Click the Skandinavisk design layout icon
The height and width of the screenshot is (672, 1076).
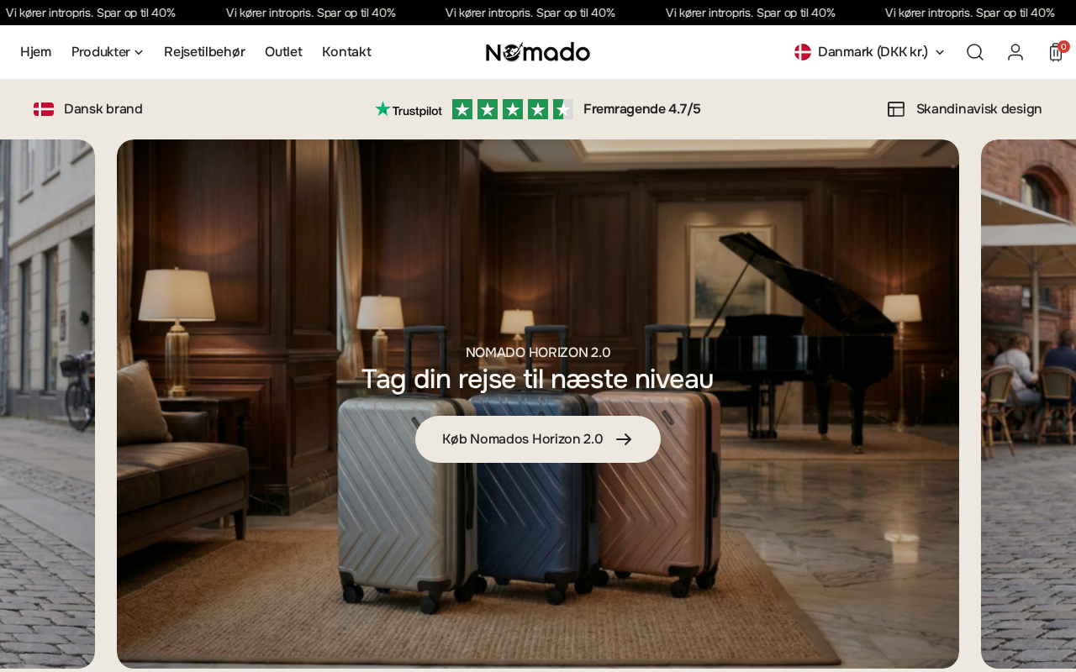coord(896,109)
